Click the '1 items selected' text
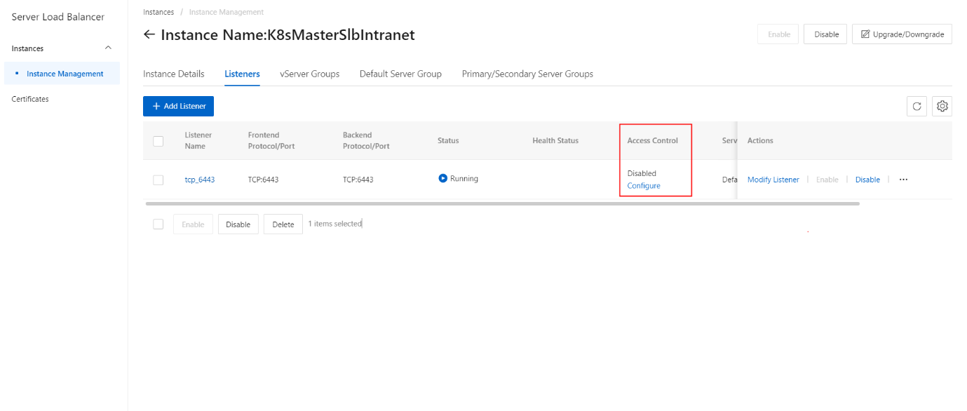The height and width of the screenshot is (411, 967). [x=334, y=224]
